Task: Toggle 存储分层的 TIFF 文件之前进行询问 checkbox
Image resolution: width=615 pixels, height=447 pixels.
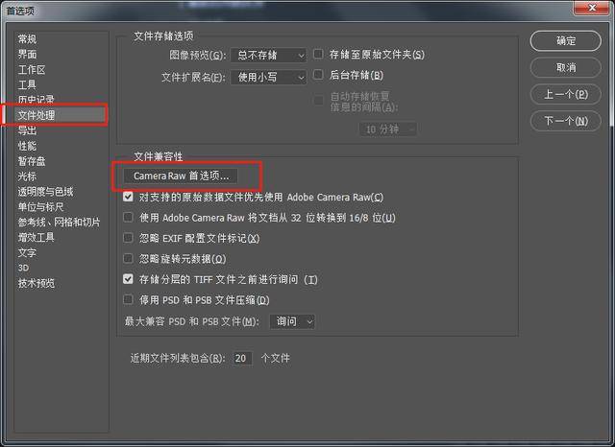Action: 128,279
